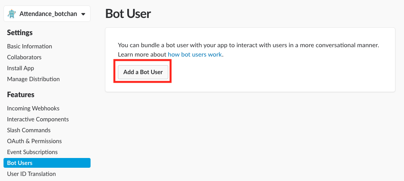
Task: Open Manage Distribution settings
Action: click(33, 79)
